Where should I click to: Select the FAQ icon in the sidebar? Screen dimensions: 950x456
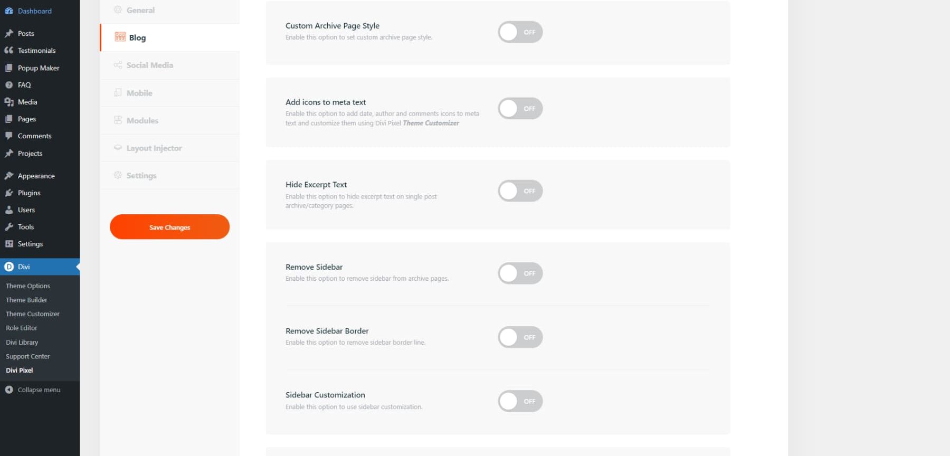9,84
